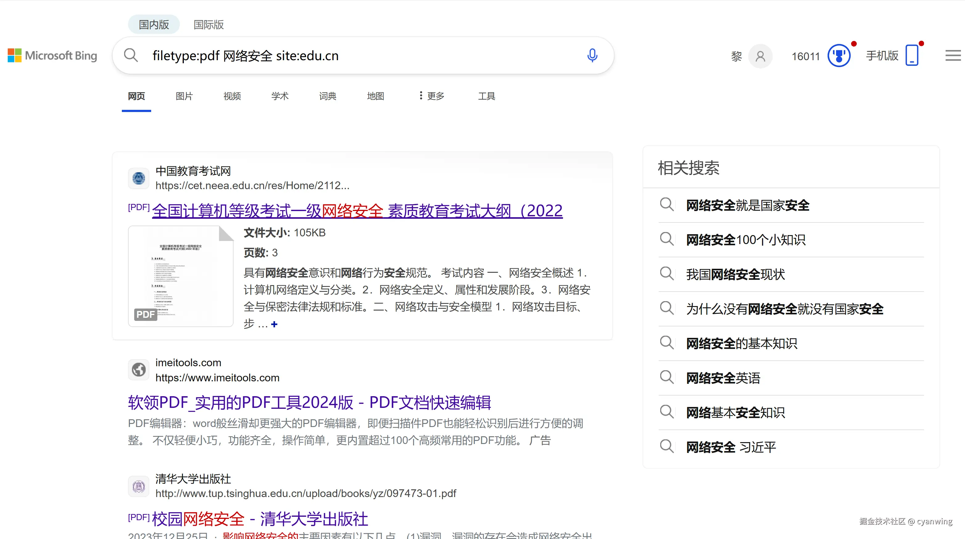Click the Microsoft Bing logo
Viewport: 965px width, 539px height.
[x=52, y=56]
